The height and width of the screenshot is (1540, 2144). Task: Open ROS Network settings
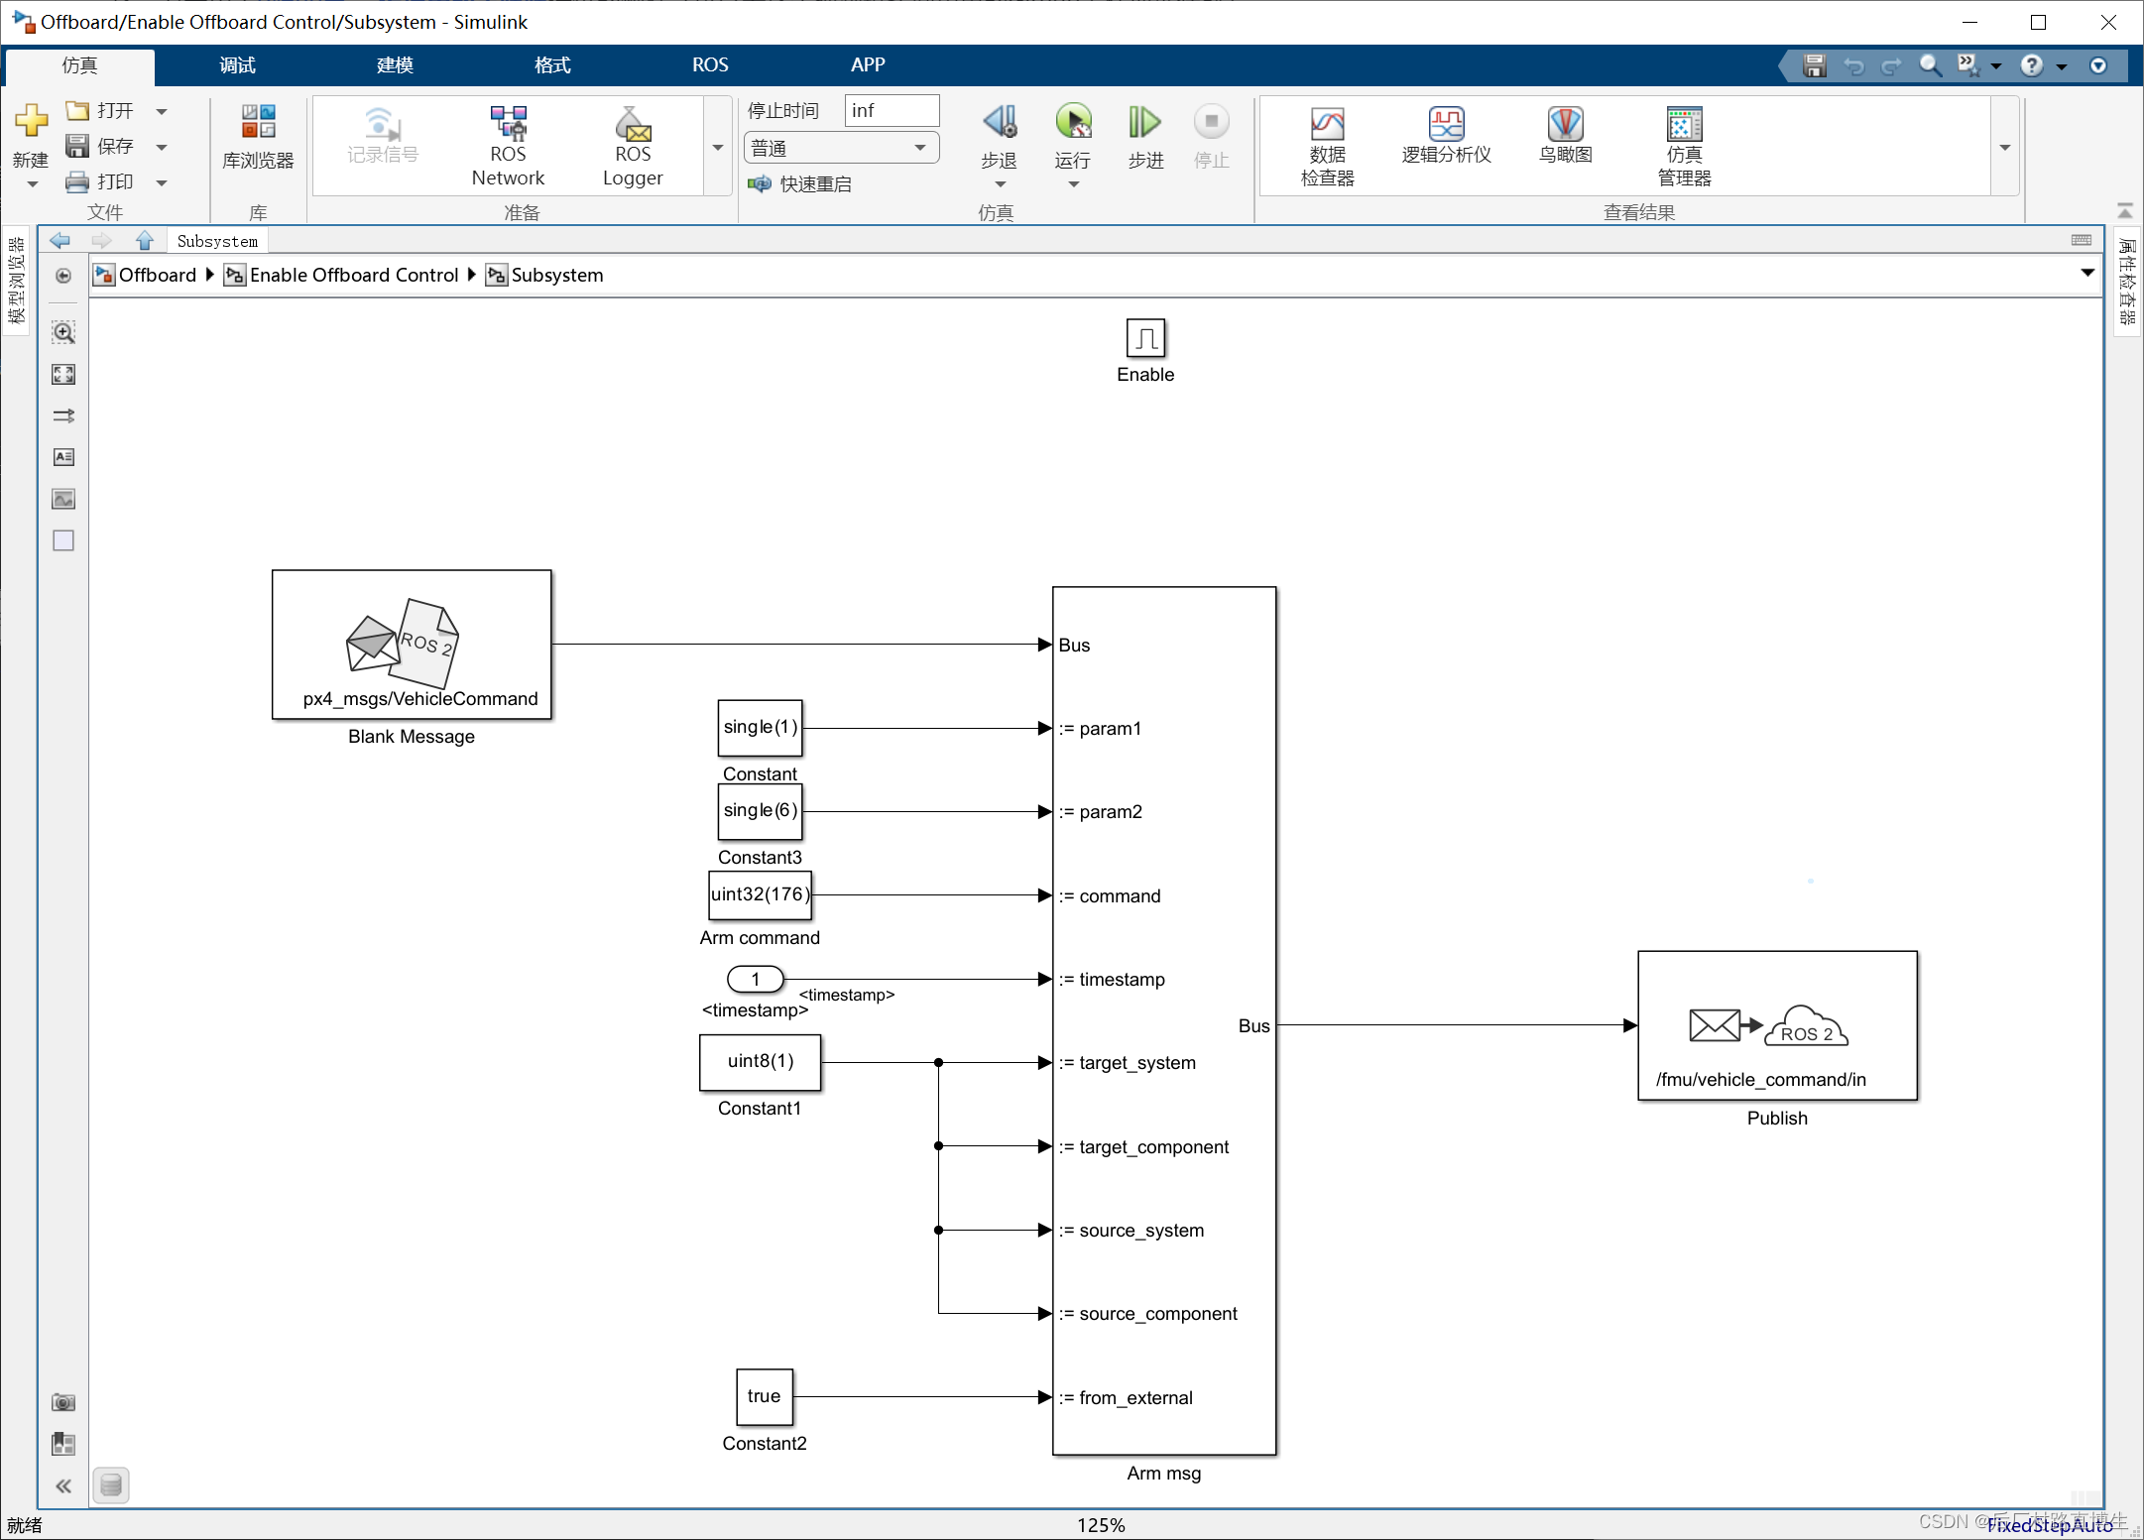coord(508,146)
